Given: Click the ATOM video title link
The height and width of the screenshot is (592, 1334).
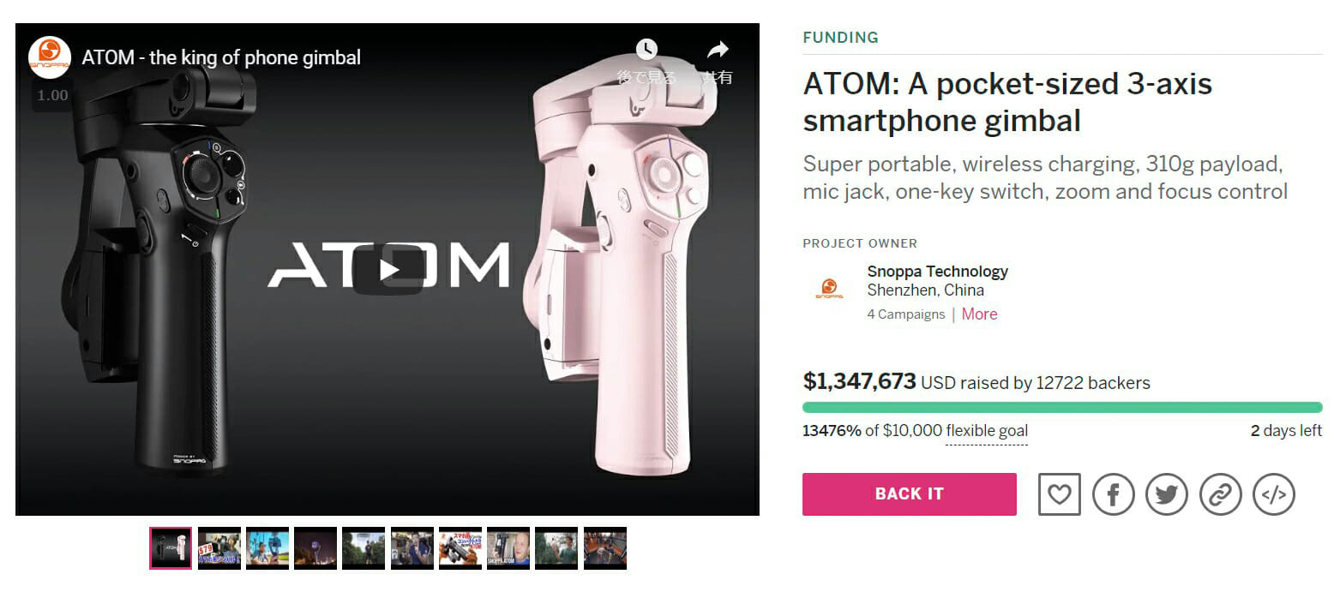Looking at the screenshot, I should coord(221,57).
